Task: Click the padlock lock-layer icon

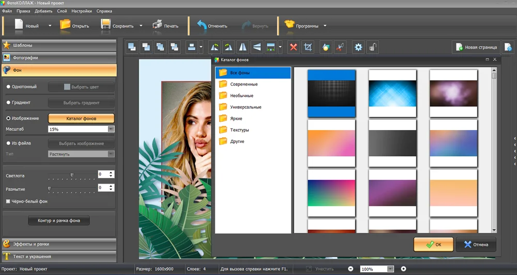Action: (x=372, y=47)
